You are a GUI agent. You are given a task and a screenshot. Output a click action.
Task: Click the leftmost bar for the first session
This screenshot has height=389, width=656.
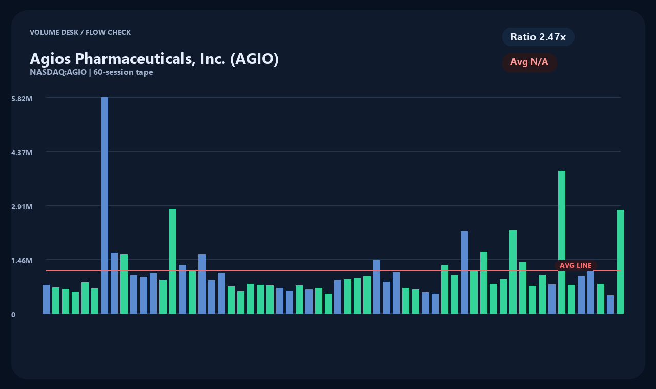coord(46,299)
